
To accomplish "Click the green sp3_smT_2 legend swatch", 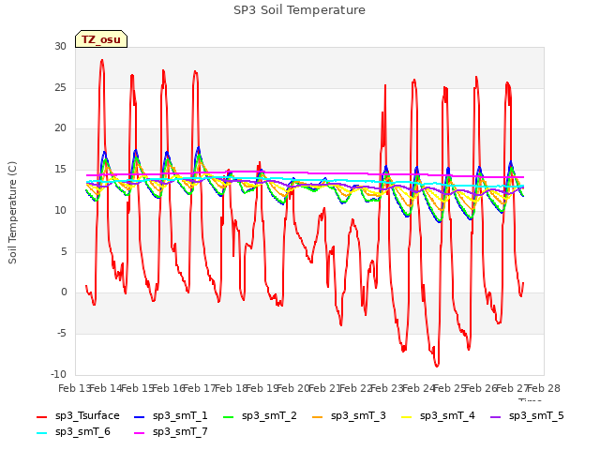I will (x=229, y=416).
